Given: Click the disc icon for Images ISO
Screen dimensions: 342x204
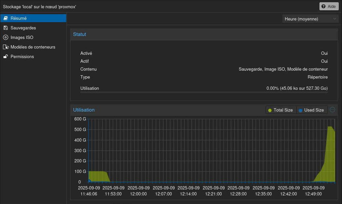Looking at the screenshot, I should 5,38.
